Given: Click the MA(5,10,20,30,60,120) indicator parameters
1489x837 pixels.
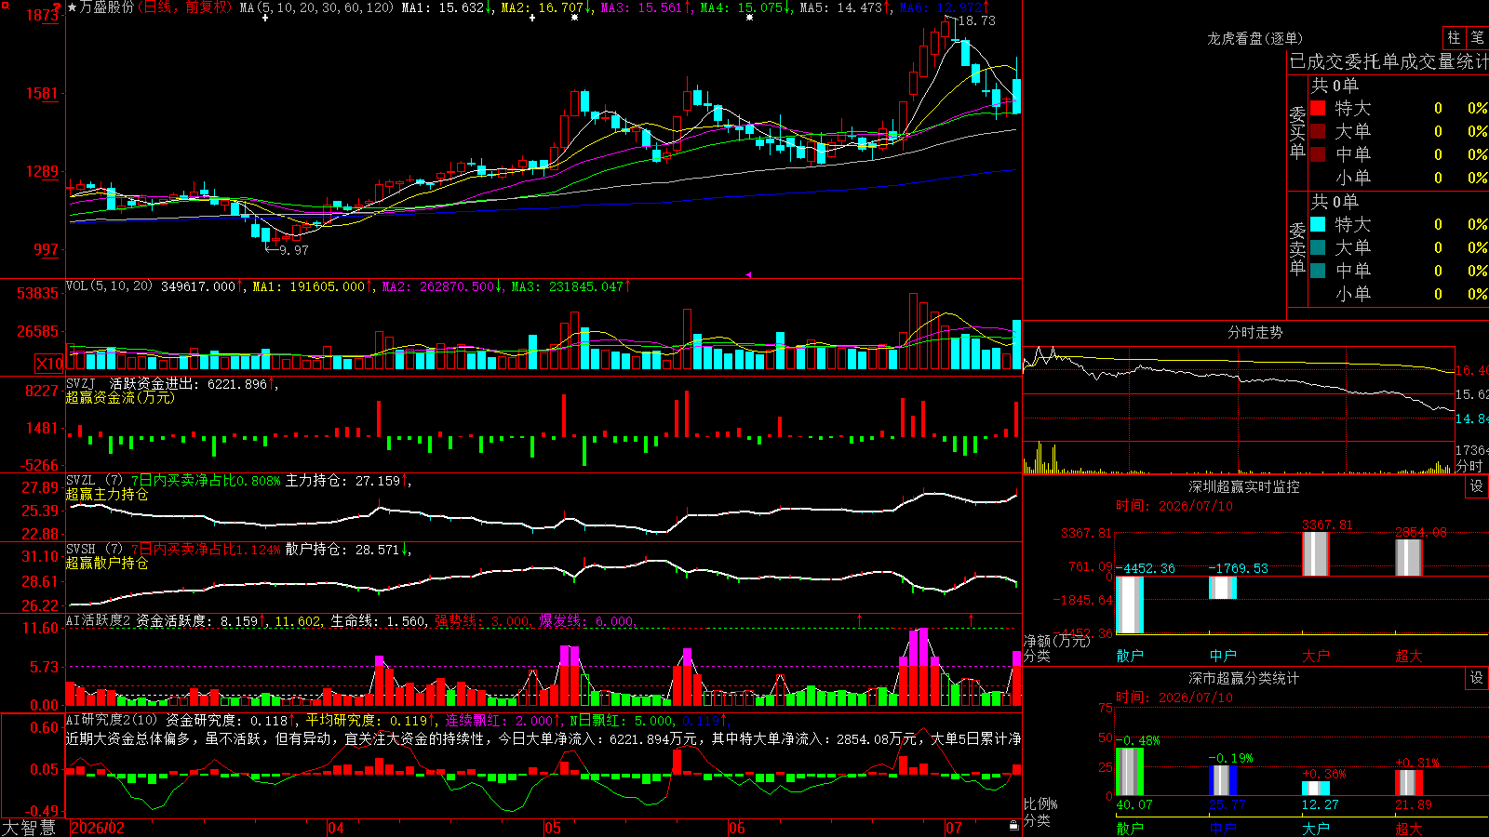Looking at the screenshot, I should coord(317,7).
